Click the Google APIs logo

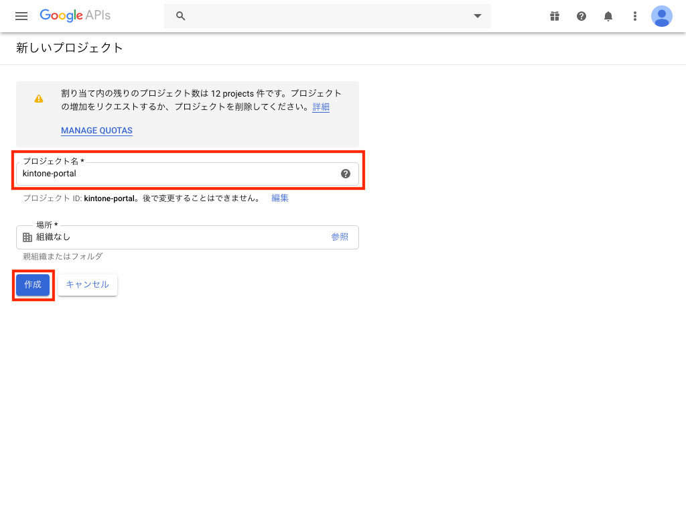click(x=74, y=15)
